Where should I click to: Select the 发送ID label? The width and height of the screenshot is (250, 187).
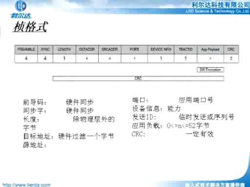coord(144,117)
